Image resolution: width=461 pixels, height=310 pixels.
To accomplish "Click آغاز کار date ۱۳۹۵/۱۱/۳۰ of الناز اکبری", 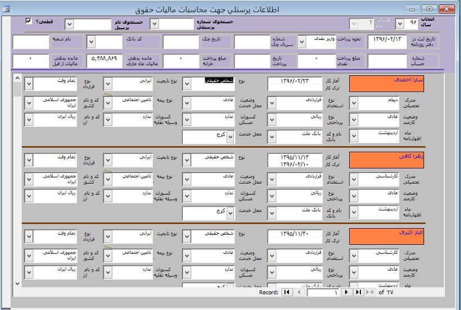I will (295, 234).
